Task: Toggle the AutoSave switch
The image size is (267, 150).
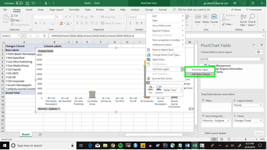Action: pos(19,3)
